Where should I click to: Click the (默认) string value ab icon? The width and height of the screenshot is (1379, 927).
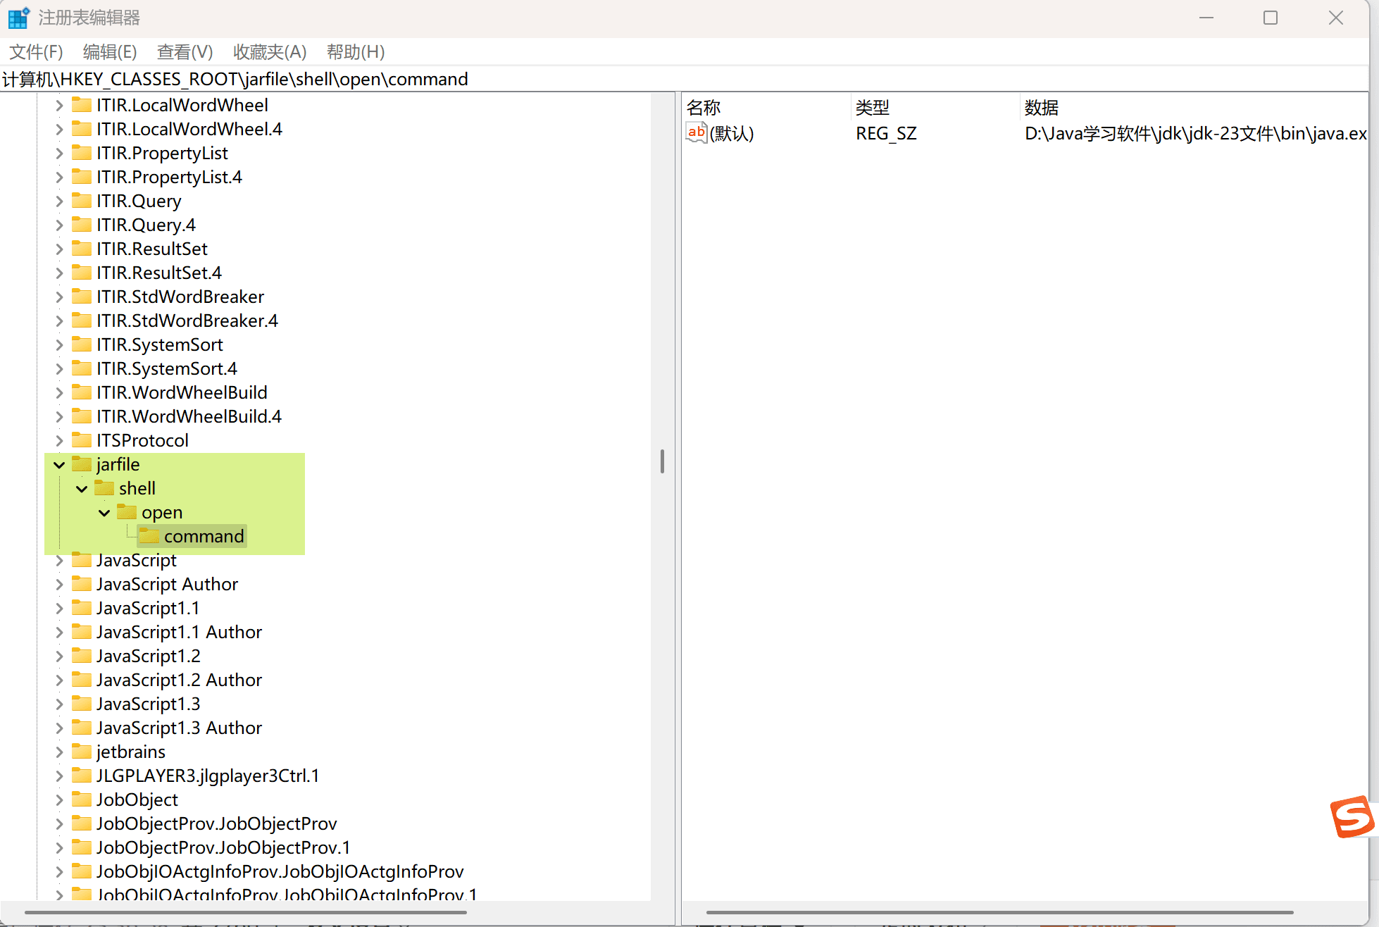click(696, 132)
